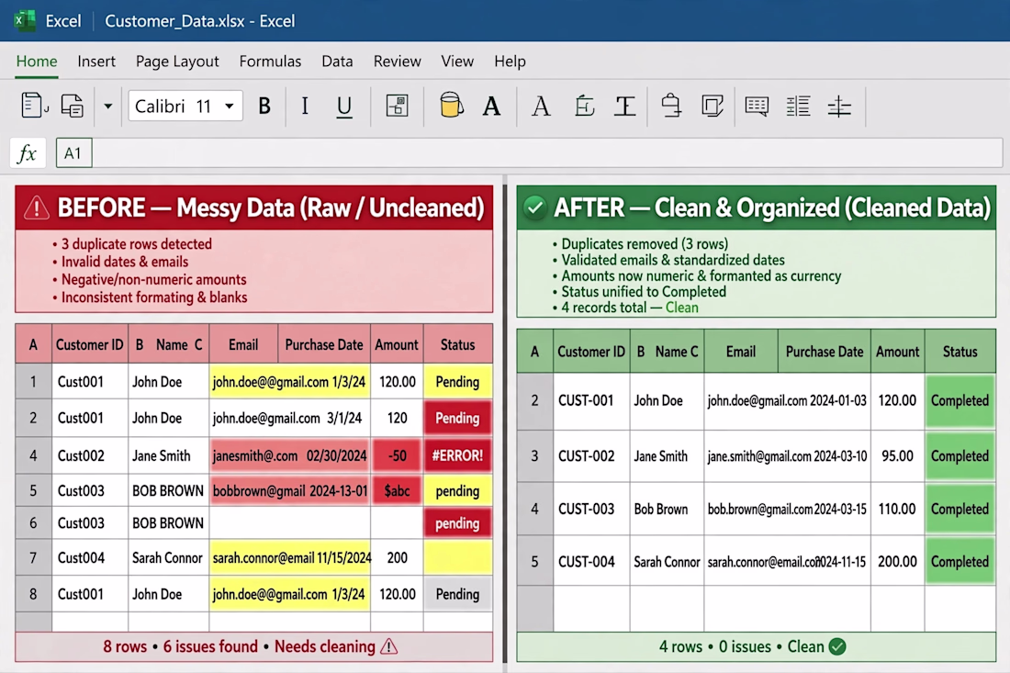Toggle Bold formatting
The width and height of the screenshot is (1010, 673).
(264, 106)
